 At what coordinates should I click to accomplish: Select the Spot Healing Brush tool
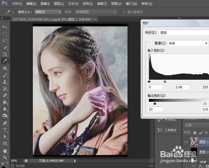pyautogui.click(x=5, y=68)
